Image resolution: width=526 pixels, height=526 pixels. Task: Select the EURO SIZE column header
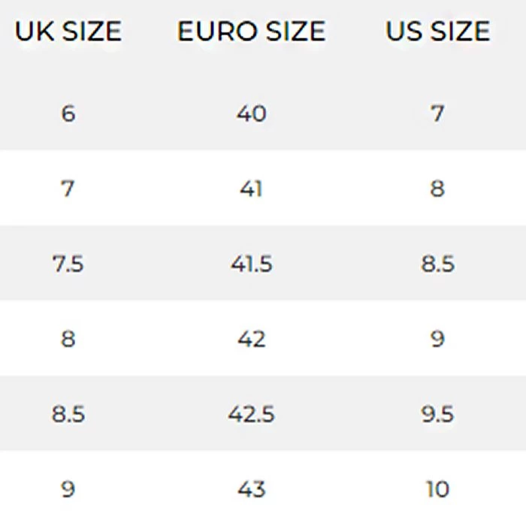[251, 31]
